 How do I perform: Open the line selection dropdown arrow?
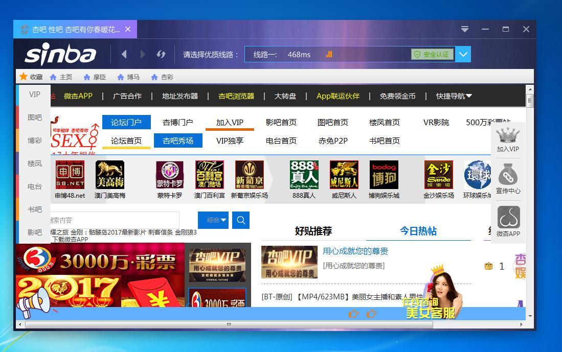(x=463, y=55)
